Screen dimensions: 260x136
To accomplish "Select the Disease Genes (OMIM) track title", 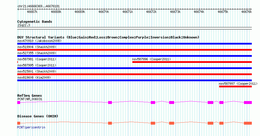I will (38, 116).
